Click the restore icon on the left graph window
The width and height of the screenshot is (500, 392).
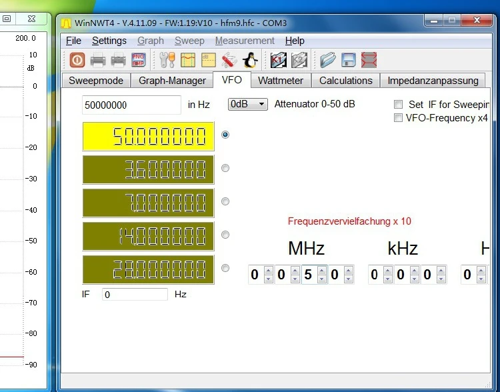coord(7,19)
